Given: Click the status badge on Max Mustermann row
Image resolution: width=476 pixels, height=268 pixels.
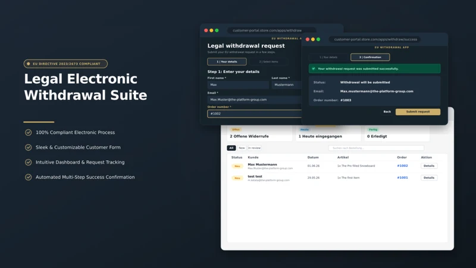Looking at the screenshot, I should pos(237,166).
